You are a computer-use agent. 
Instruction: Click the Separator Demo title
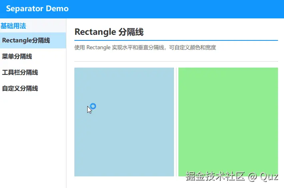(x=37, y=8)
